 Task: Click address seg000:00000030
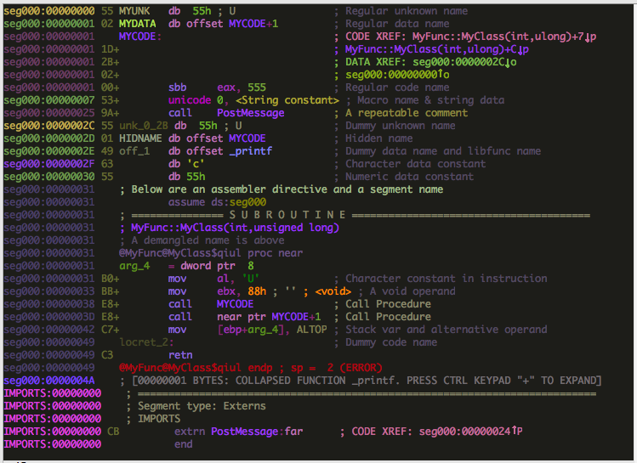pos(48,177)
